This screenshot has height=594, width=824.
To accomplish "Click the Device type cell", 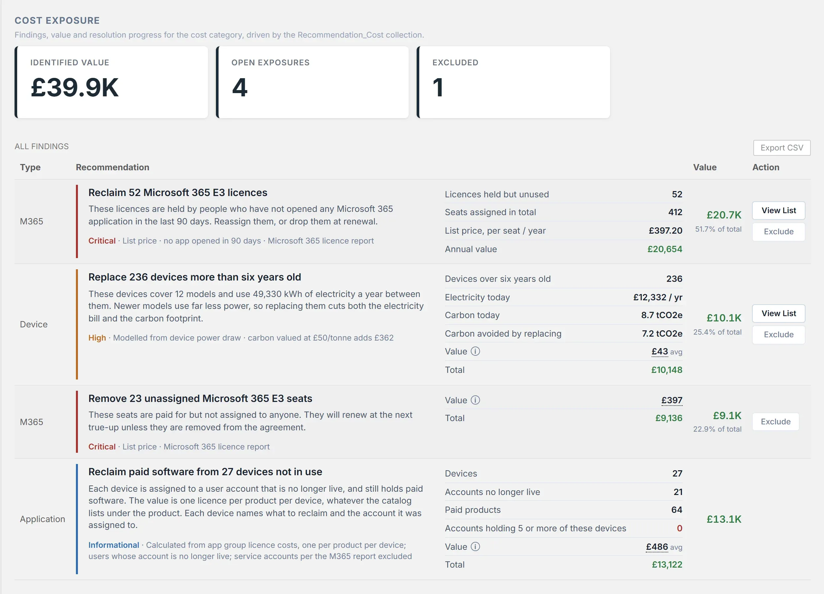I will click(x=33, y=324).
